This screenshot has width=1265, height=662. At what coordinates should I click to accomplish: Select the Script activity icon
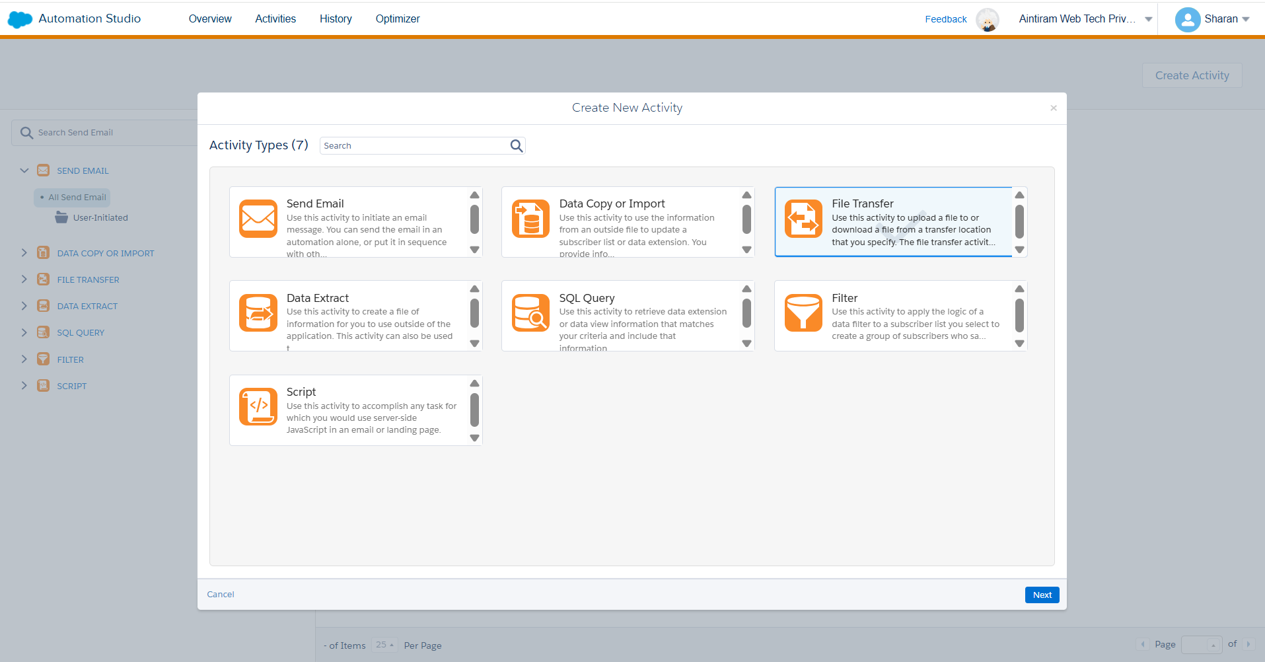pos(258,407)
